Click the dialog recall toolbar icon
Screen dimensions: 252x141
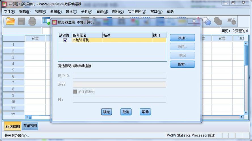tap(45, 21)
